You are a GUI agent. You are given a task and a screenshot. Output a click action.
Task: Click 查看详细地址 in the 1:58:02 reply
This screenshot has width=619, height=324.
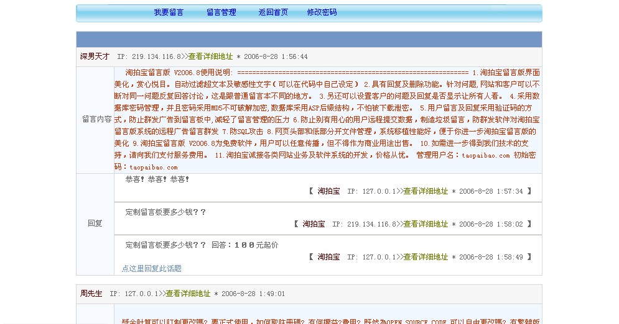(411, 224)
